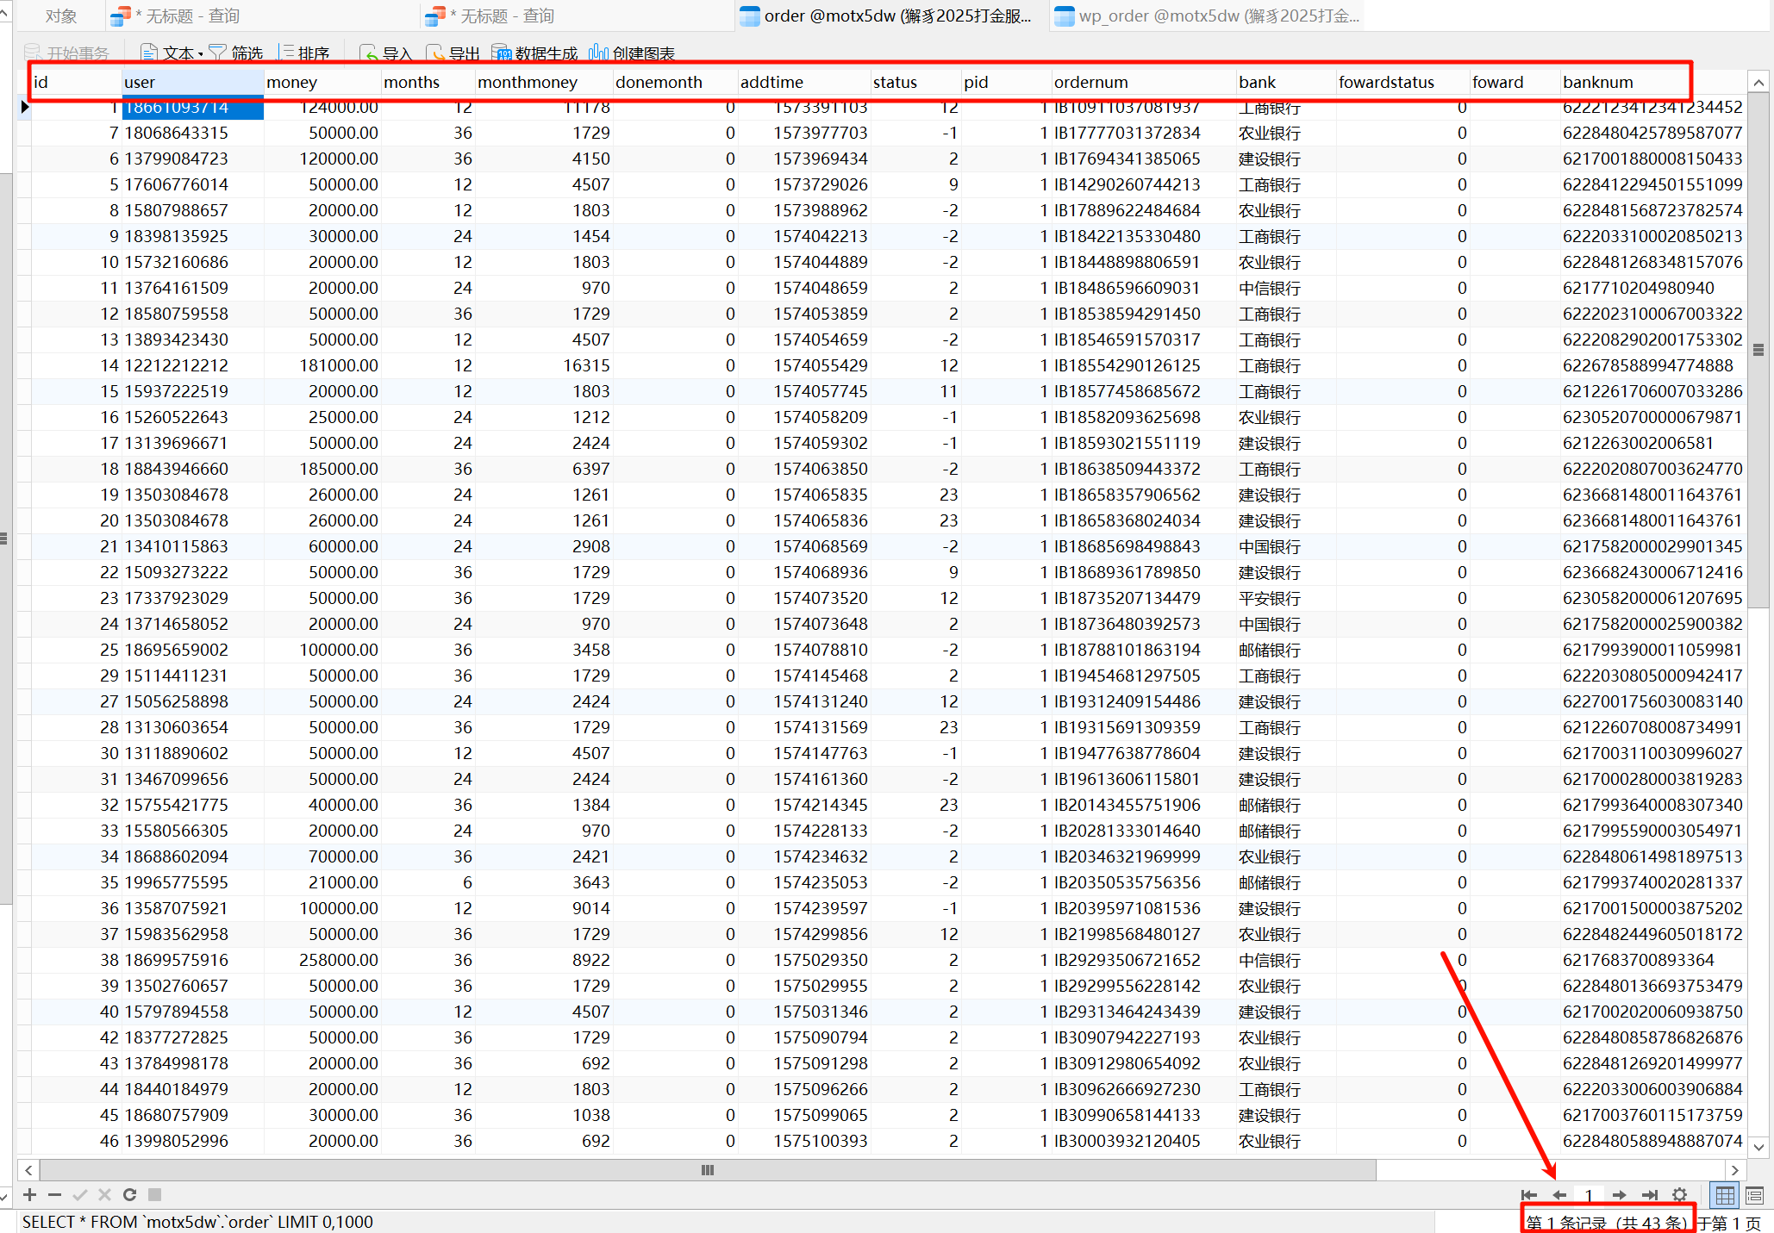This screenshot has width=1774, height=1233.
Task: Click the refresh icon in bottom bar
Action: pyautogui.click(x=129, y=1194)
